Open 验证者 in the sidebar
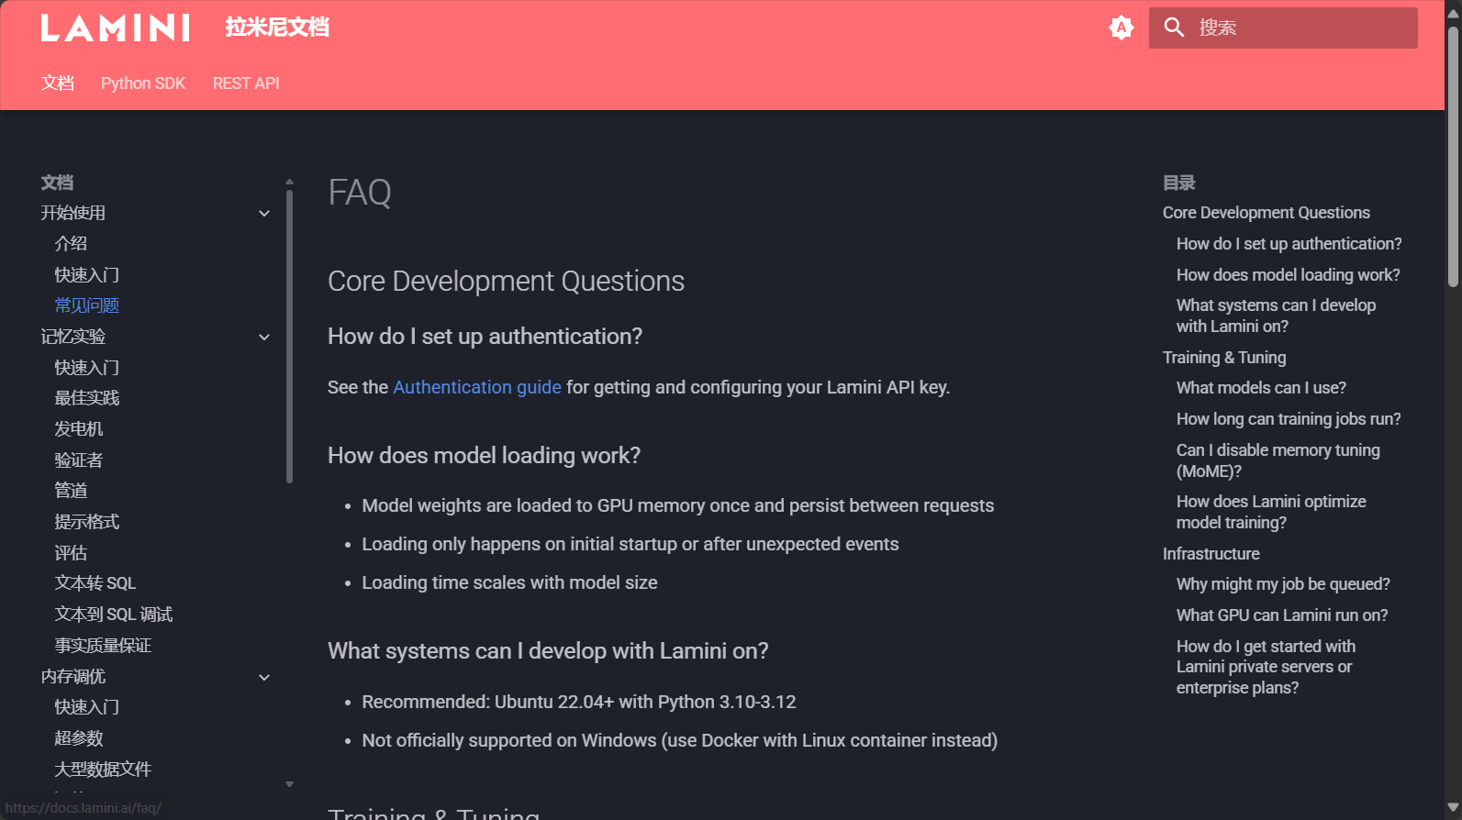 coord(79,460)
